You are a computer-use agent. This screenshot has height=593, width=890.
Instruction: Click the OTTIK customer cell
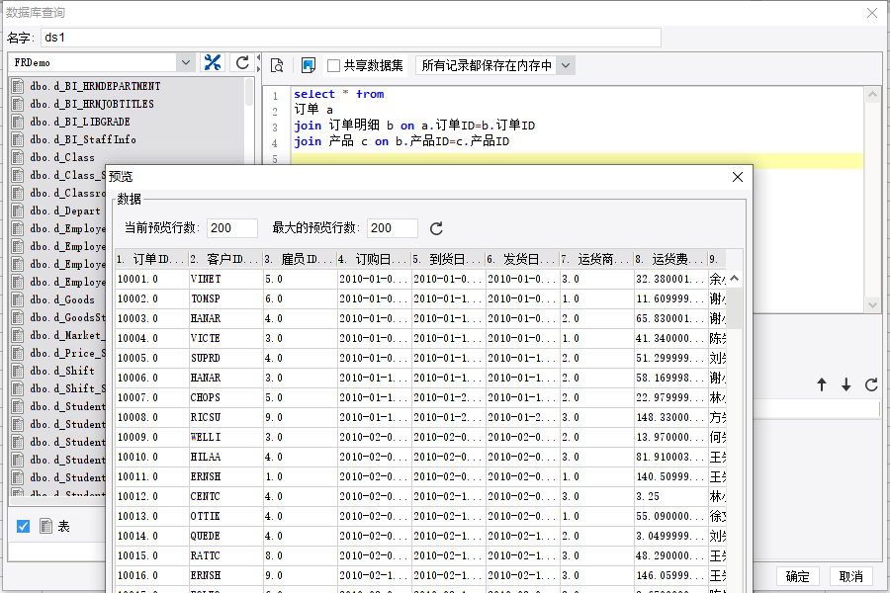tap(225, 516)
